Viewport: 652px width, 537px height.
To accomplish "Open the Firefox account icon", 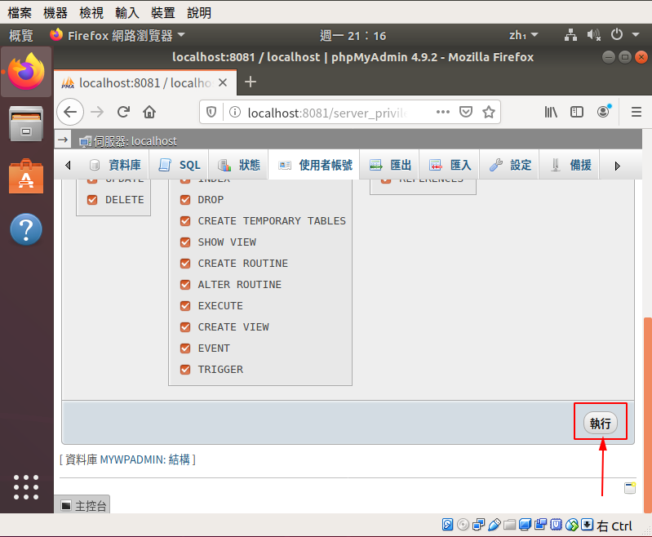I will point(603,112).
